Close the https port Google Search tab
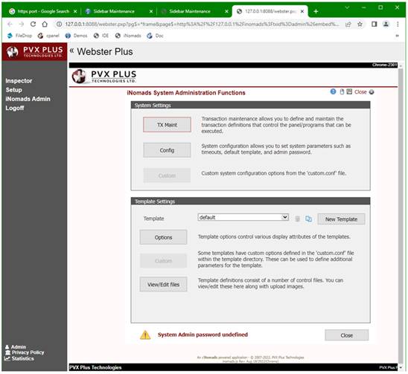This screenshot has height=374, width=408. click(75, 11)
